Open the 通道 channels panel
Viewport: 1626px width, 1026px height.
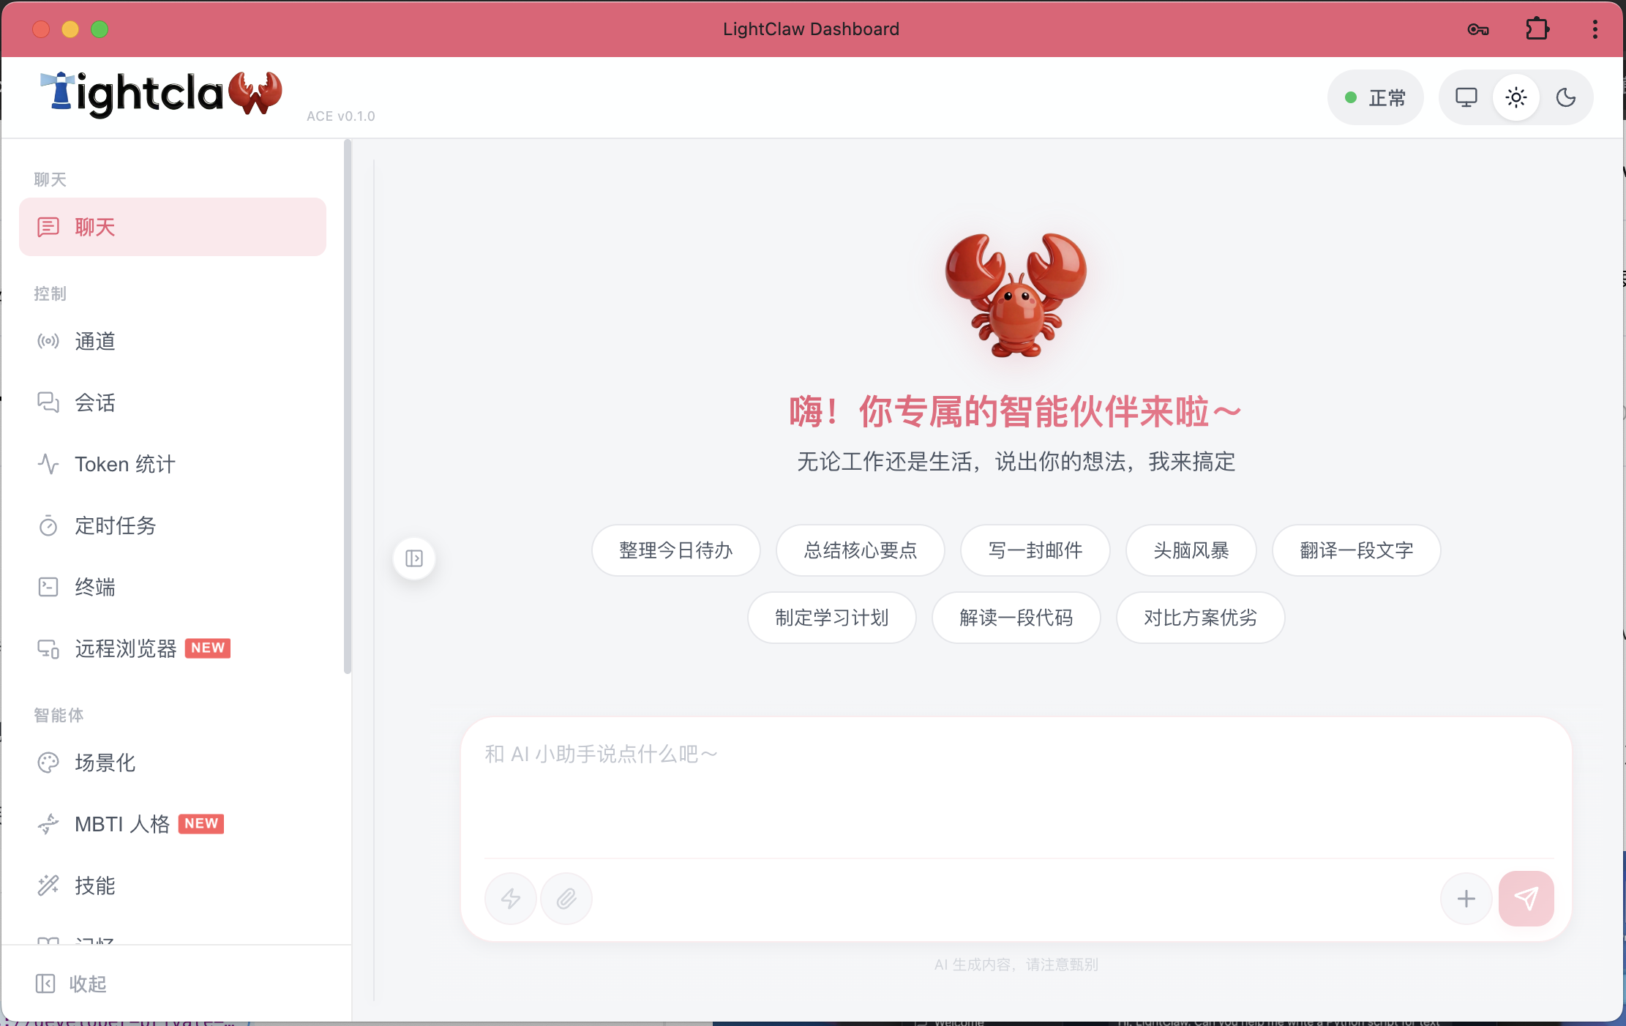(x=94, y=341)
